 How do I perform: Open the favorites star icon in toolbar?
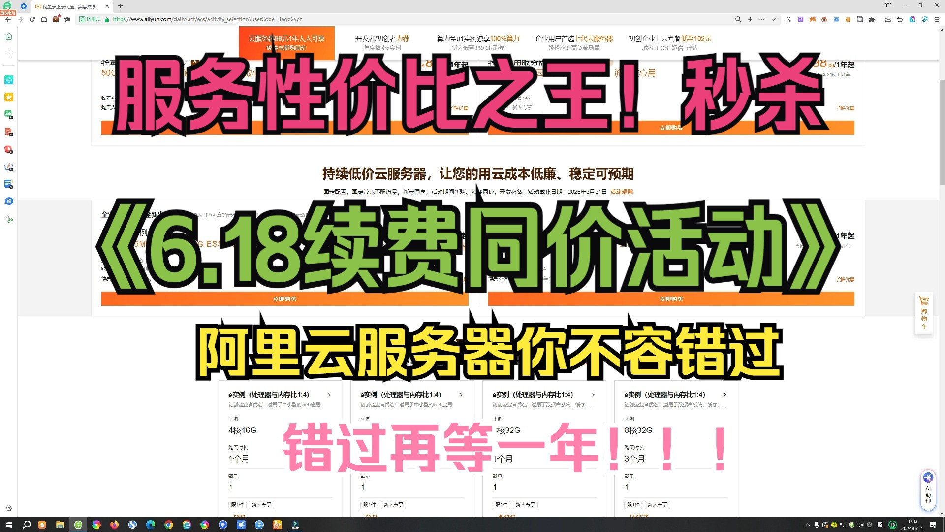[x=67, y=19]
